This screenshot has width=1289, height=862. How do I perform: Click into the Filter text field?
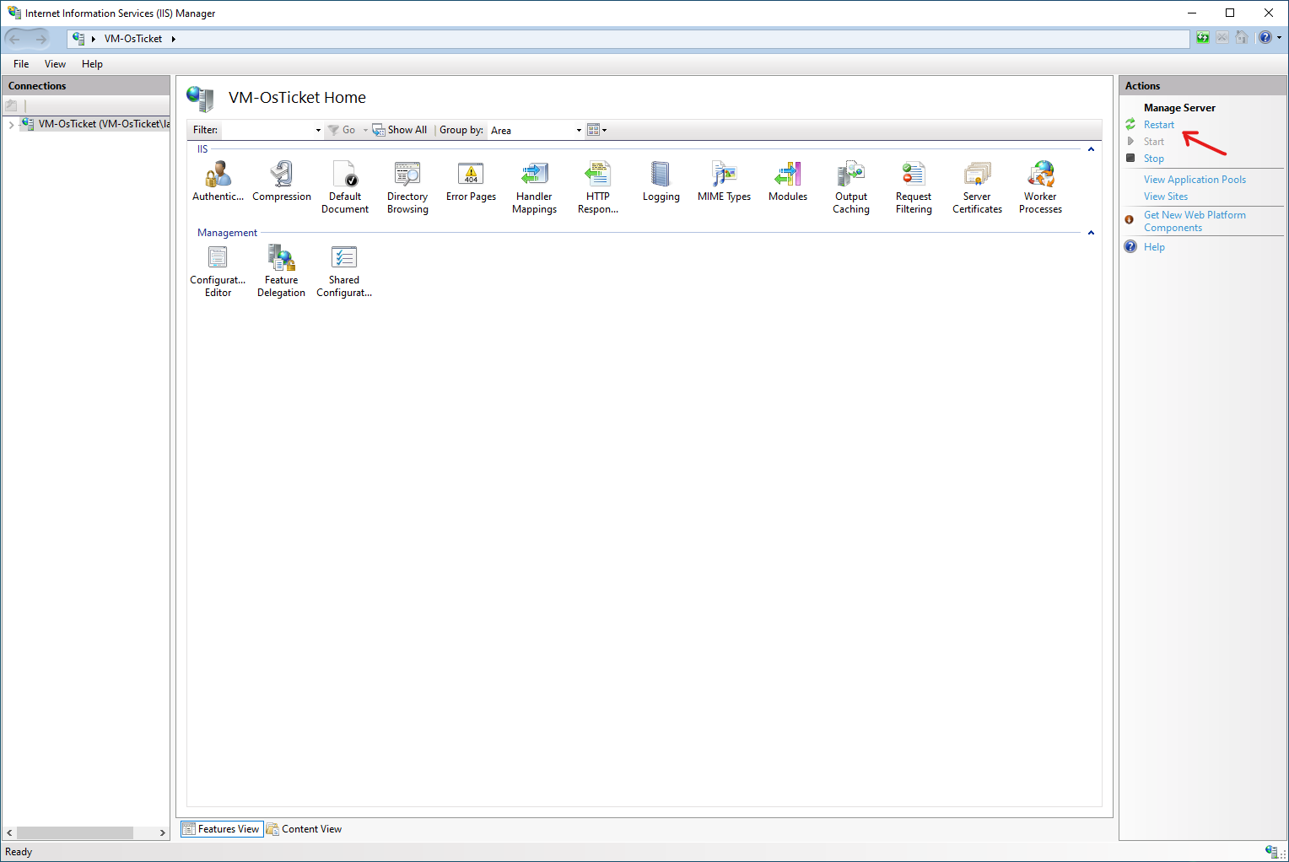pyautogui.click(x=267, y=131)
